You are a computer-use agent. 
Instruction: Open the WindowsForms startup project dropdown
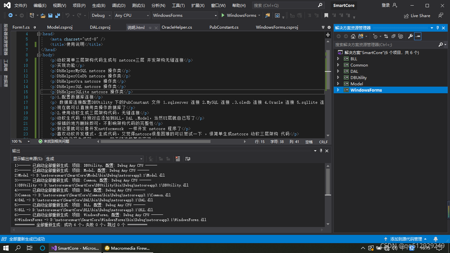[x=185, y=15]
